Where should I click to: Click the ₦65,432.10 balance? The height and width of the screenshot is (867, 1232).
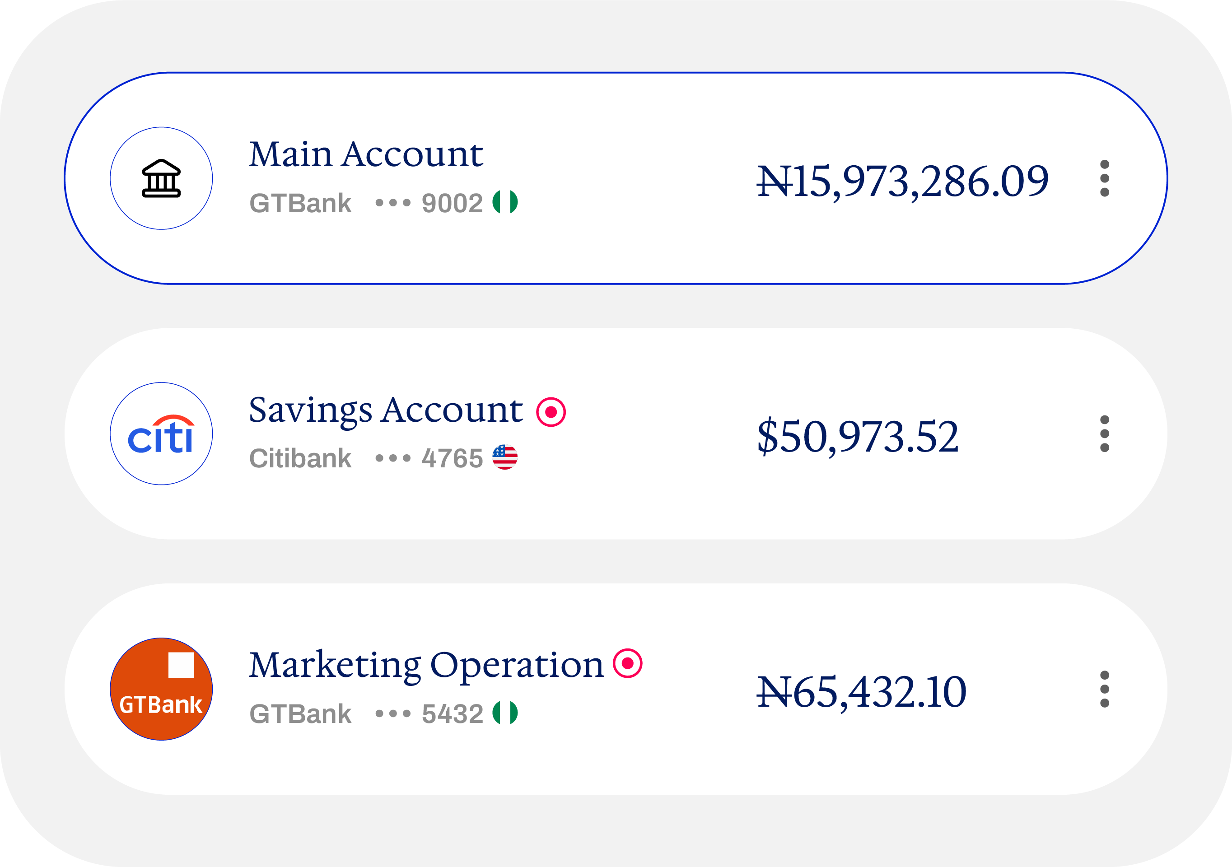click(861, 692)
